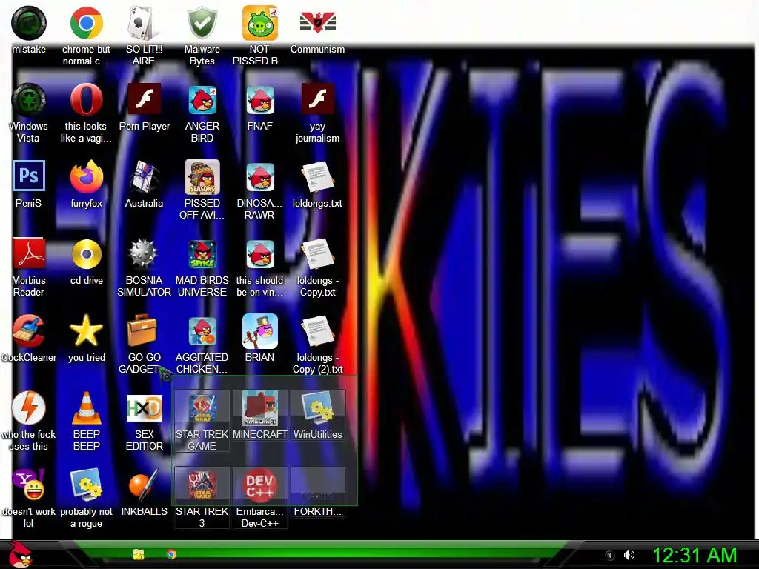Click the folder icon in the taskbar
Image resolution: width=759 pixels, height=569 pixels.
139,554
